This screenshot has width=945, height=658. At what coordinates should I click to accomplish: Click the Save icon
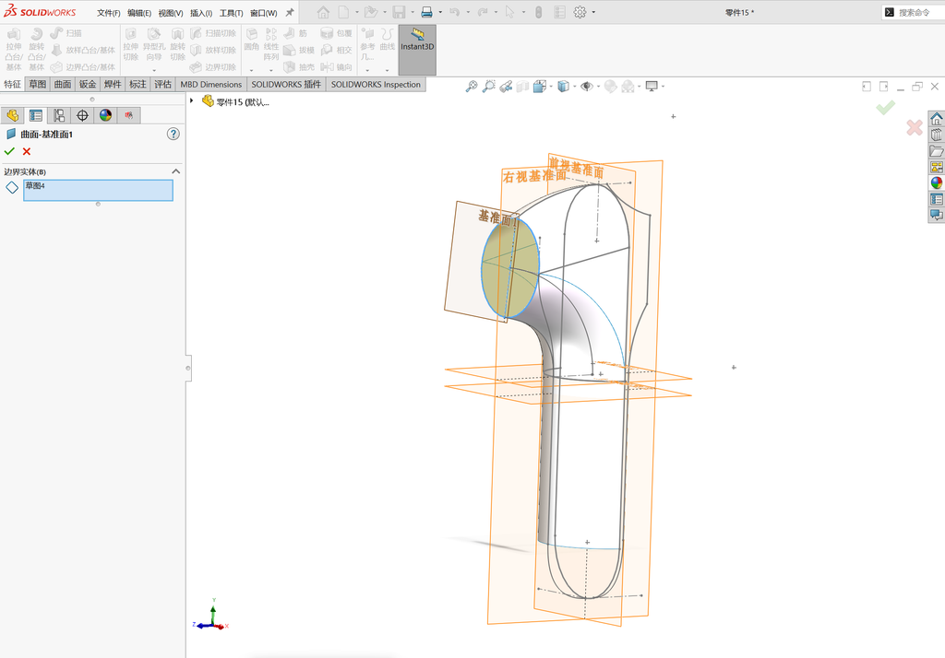(x=399, y=12)
